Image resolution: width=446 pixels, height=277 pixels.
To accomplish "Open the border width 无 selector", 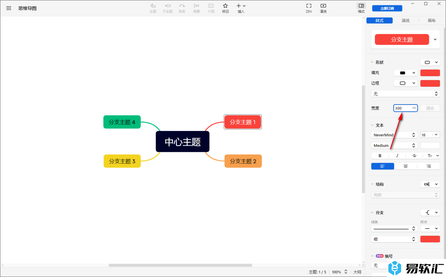I will (406, 94).
